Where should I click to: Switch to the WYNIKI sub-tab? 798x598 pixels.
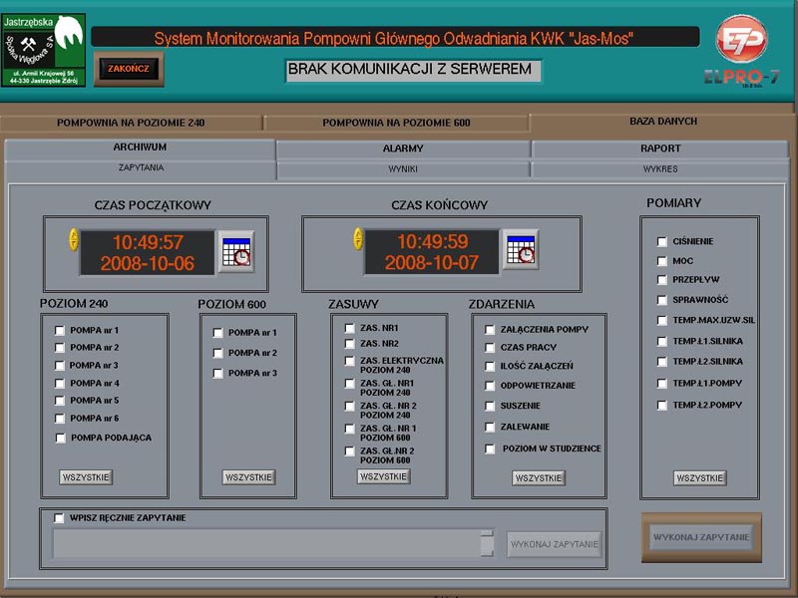(403, 168)
